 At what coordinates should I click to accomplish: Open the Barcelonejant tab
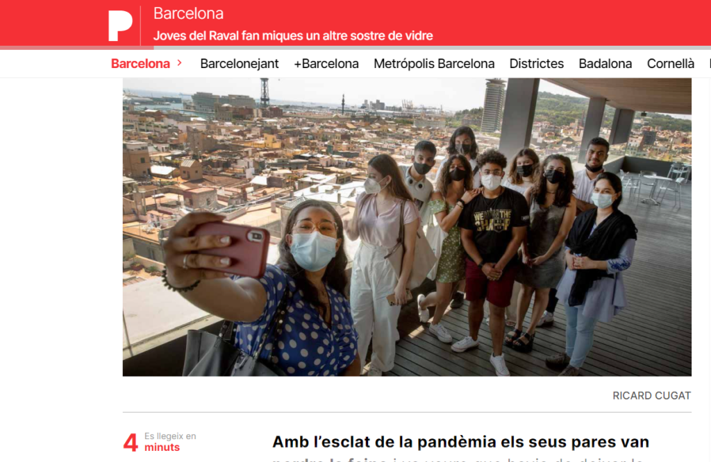240,63
